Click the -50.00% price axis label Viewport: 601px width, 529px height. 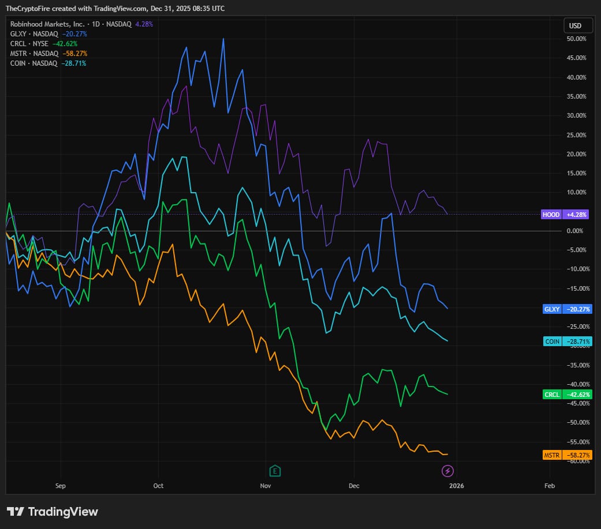[x=578, y=422]
